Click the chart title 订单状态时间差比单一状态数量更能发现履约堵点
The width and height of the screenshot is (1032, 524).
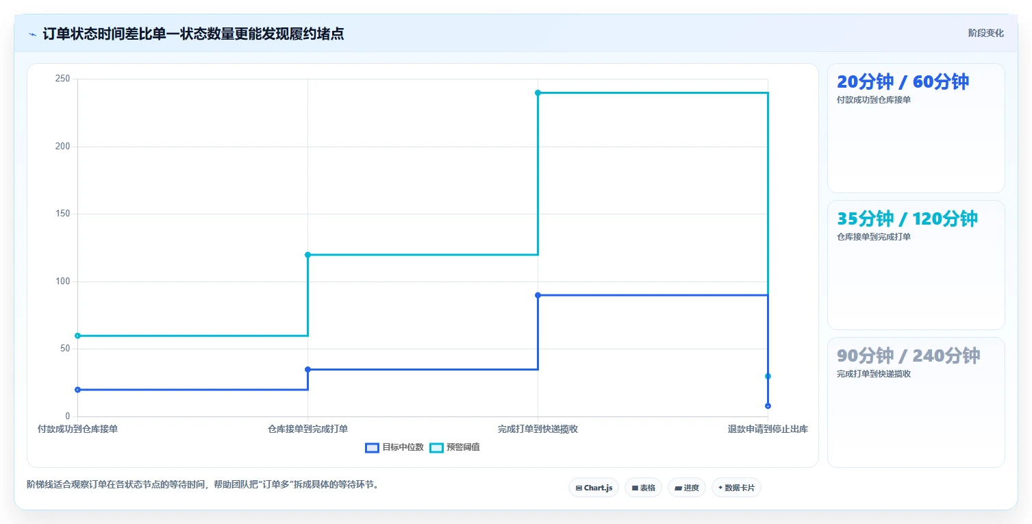[193, 34]
